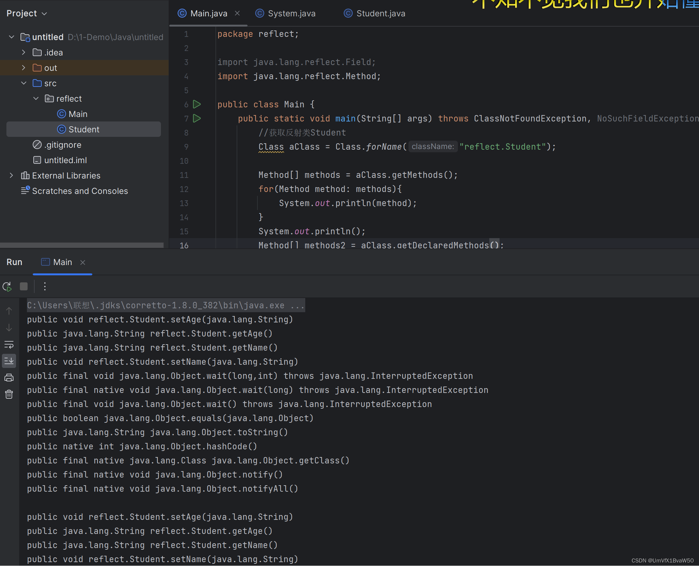Expand the out folder
The image size is (699, 566).
(24, 68)
